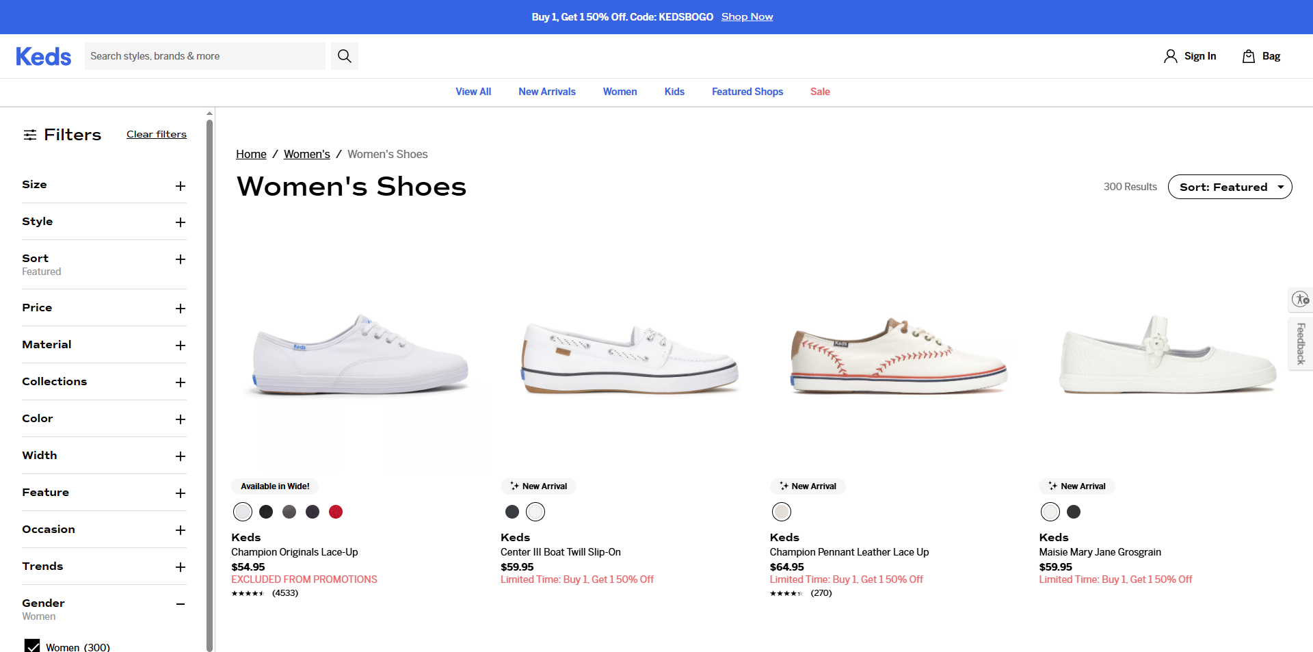Screen dimensions: 1313x652
Task: Open the Featured Shops nav item
Action: coord(747,92)
